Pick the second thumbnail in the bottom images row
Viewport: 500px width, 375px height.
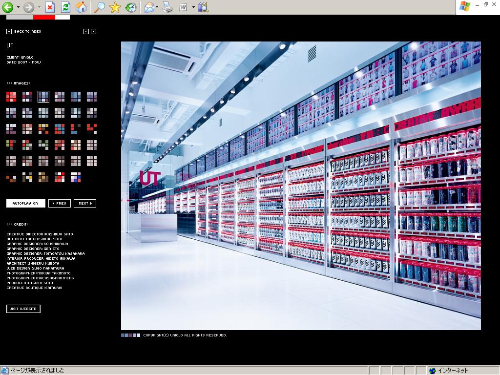coord(27,177)
